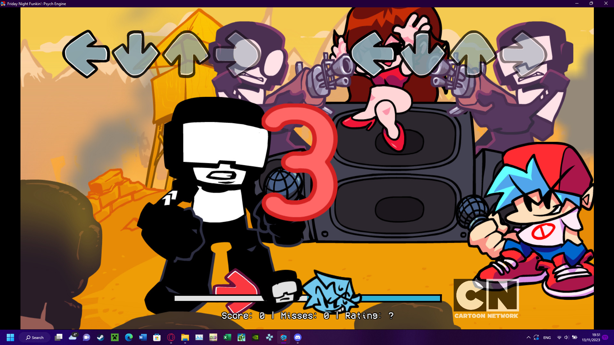Open the Microsoft Store

(157, 337)
